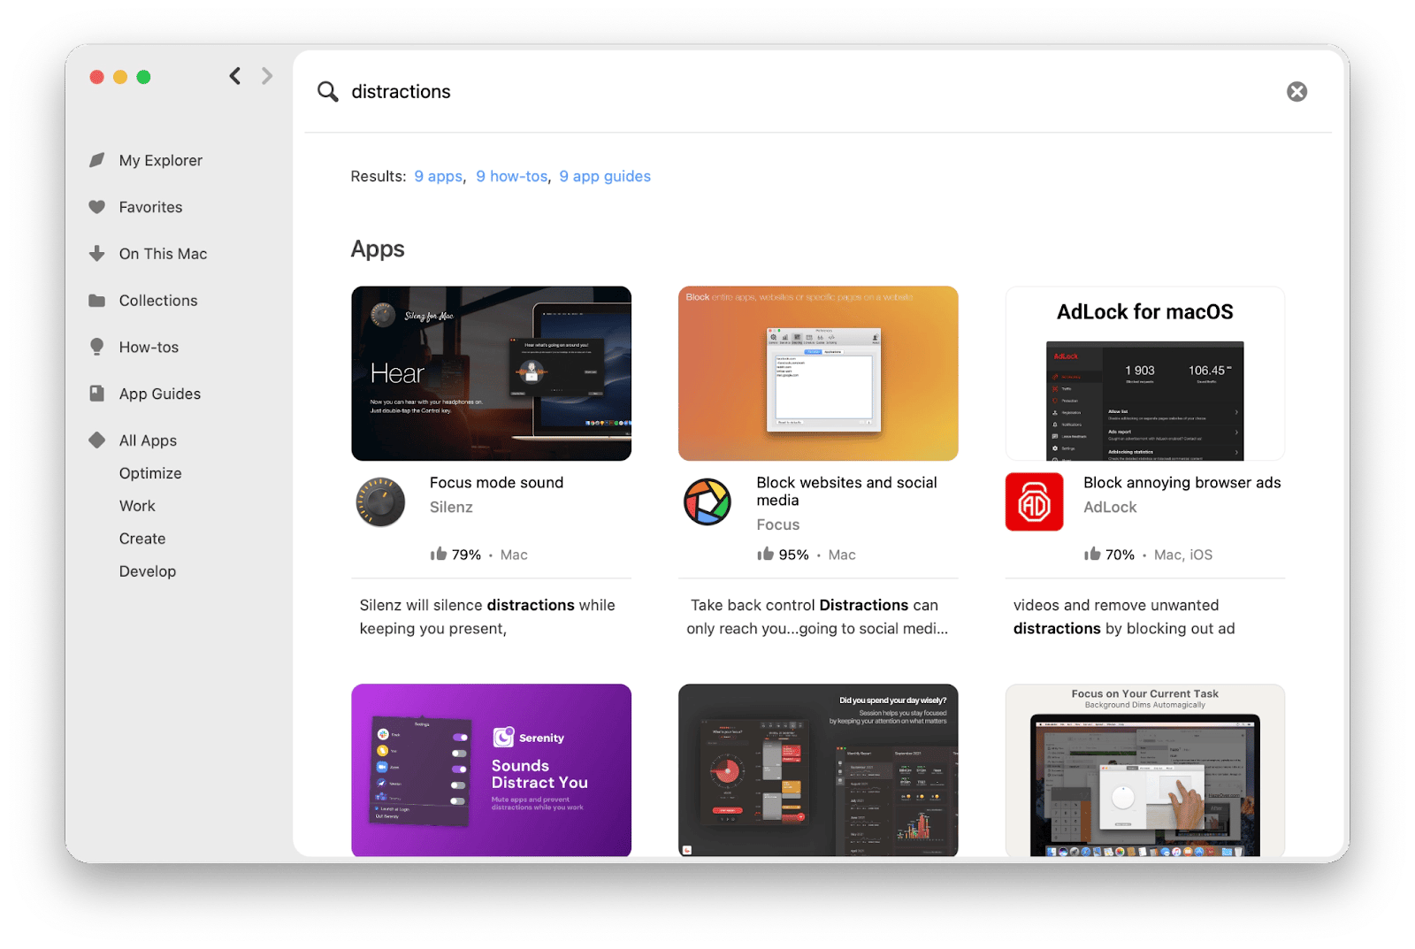Click 'Block annoying browser ads' title

click(1182, 482)
